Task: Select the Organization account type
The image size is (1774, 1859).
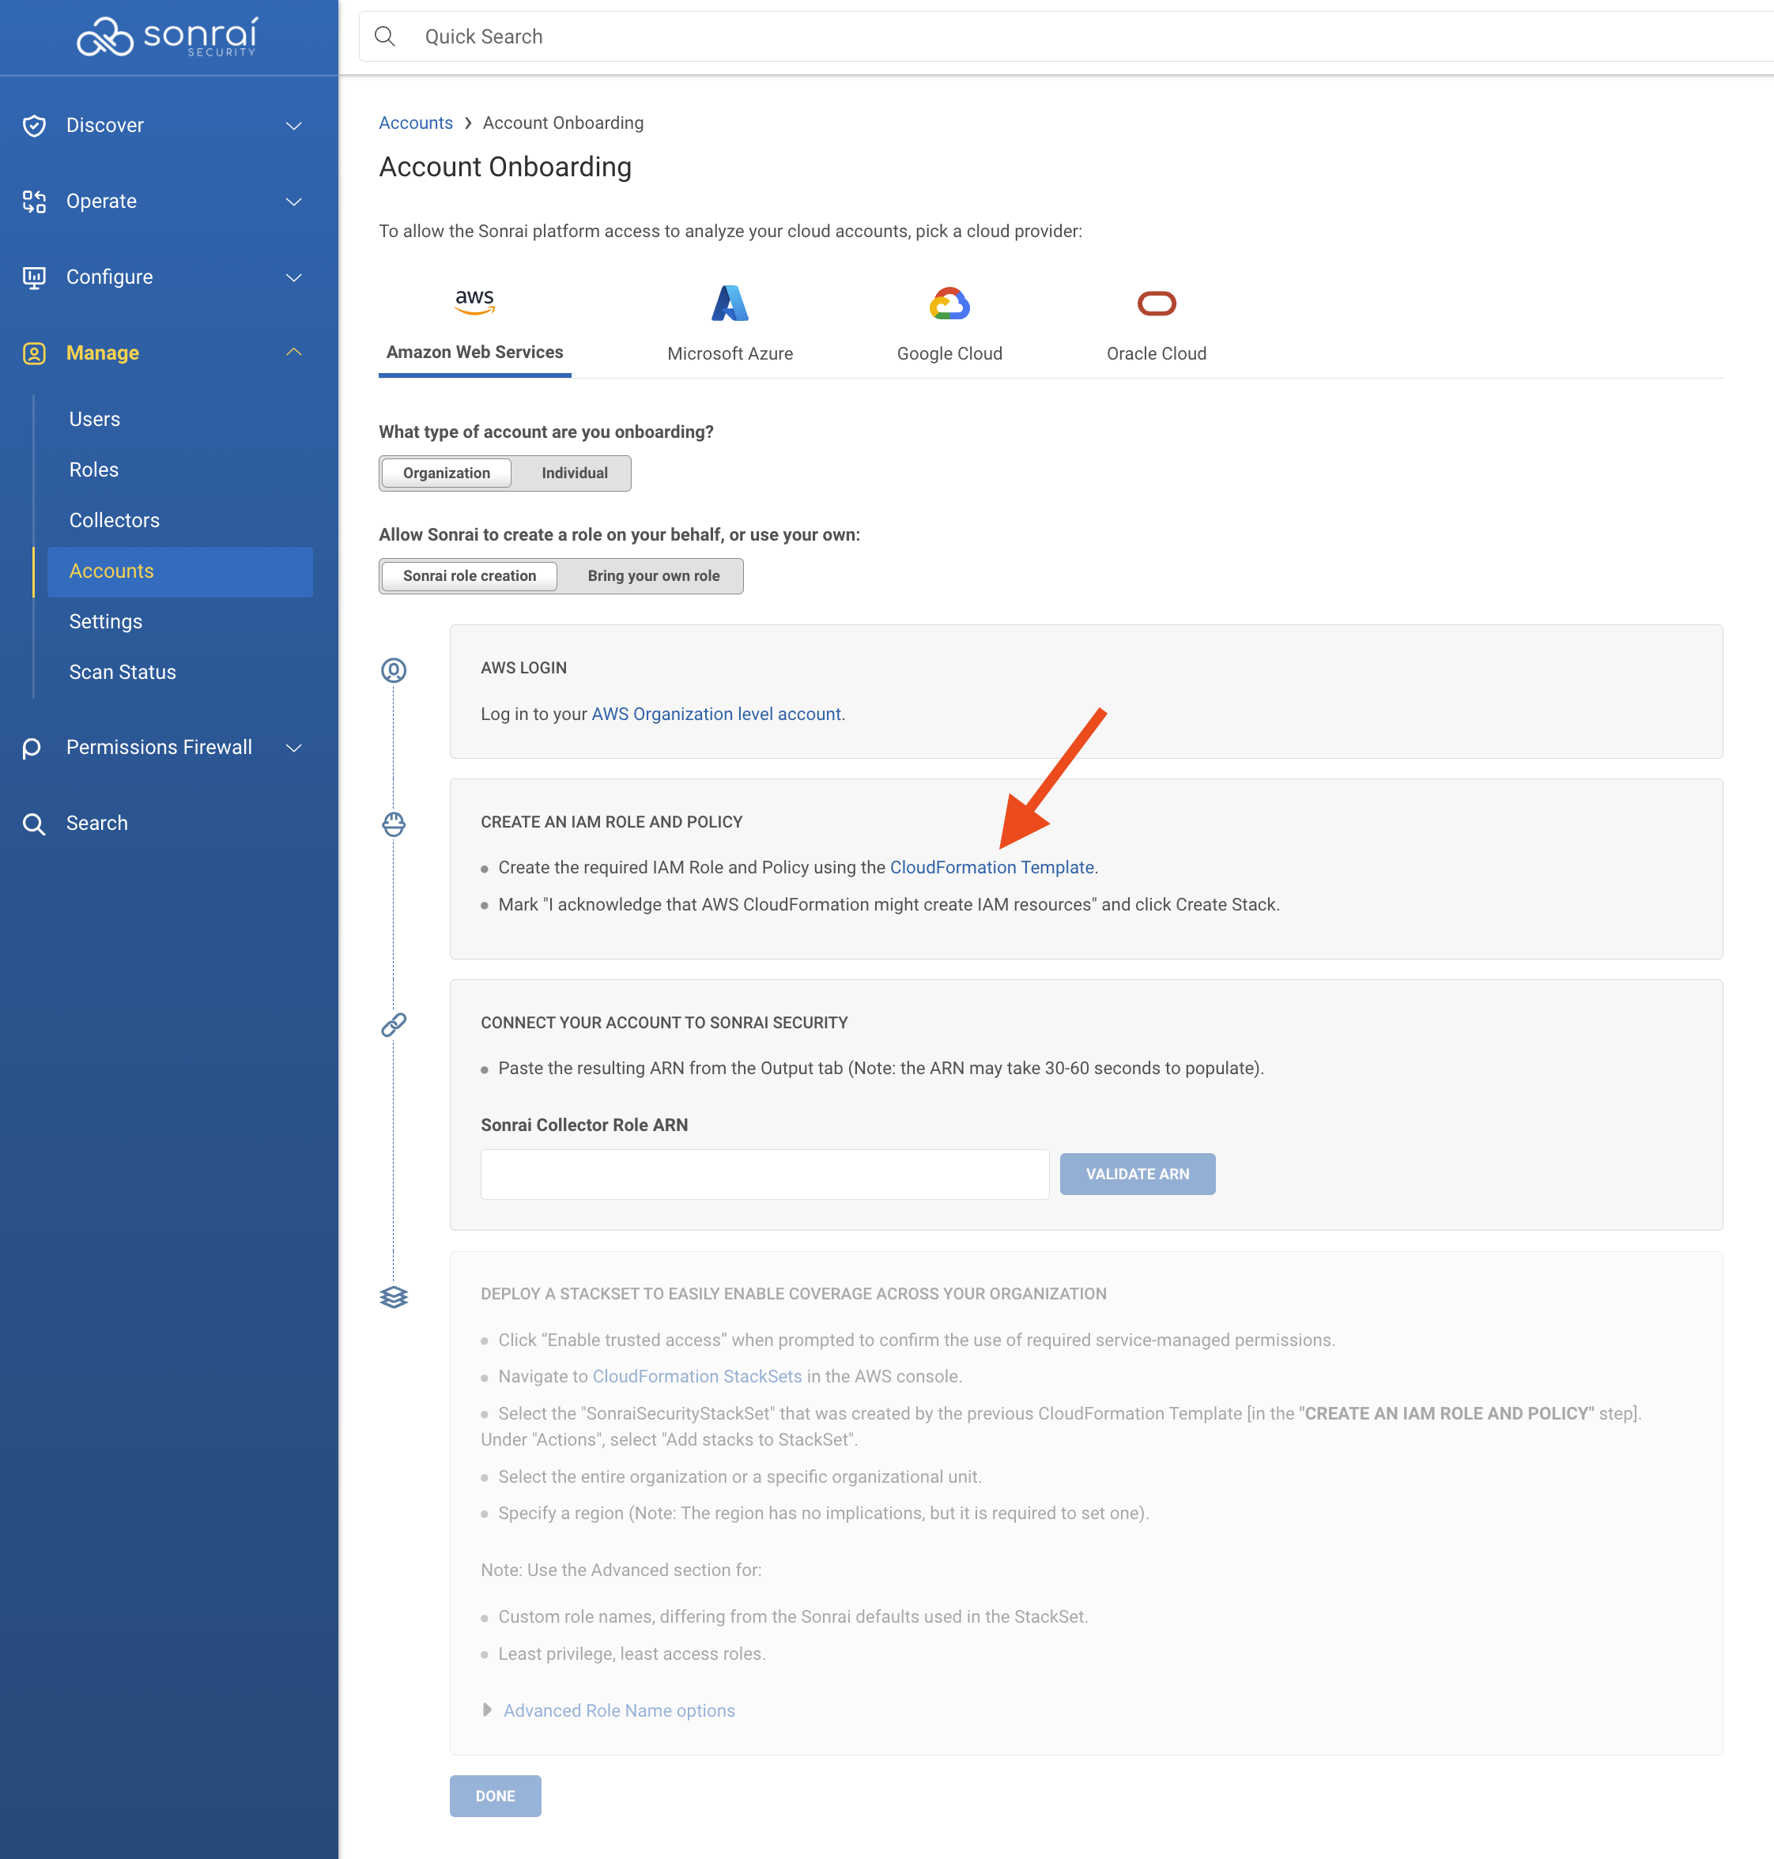Action: coord(447,473)
